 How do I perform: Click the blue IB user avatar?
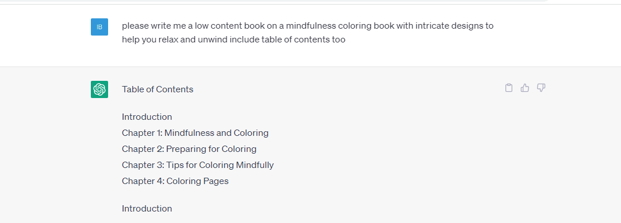(x=99, y=27)
